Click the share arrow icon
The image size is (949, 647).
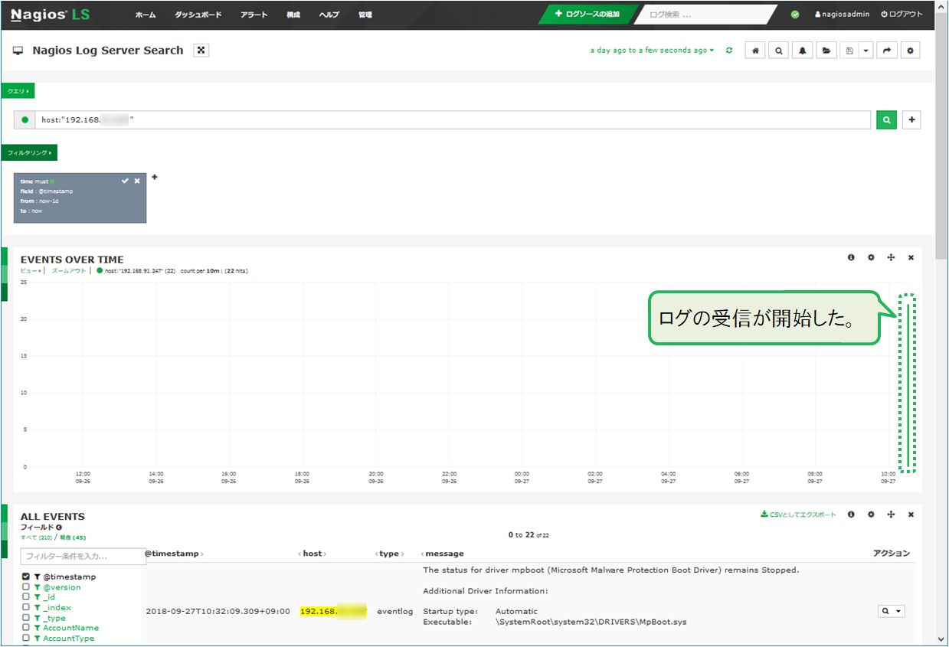[x=886, y=51]
